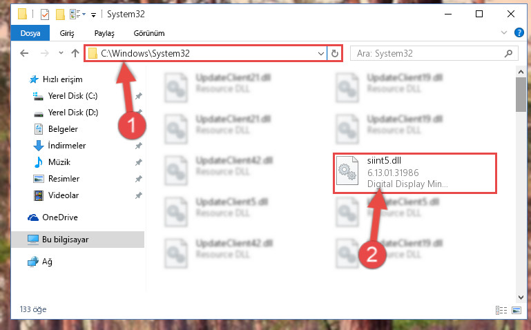Open the Customize Quick Access Toolbar dropdown
Image resolution: width=531 pixels, height=330 pixels.
(x=93, y=14)
